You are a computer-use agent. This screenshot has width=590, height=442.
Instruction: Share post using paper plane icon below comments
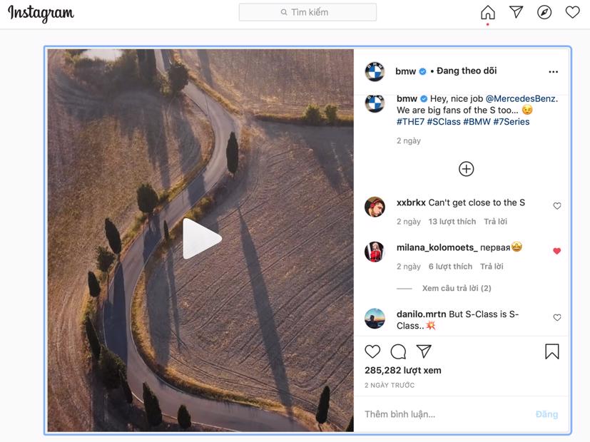424,351
